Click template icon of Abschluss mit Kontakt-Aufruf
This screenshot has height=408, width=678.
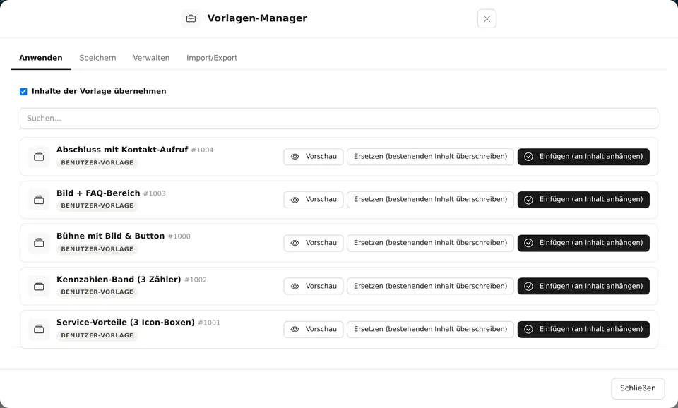click(39, 157)
